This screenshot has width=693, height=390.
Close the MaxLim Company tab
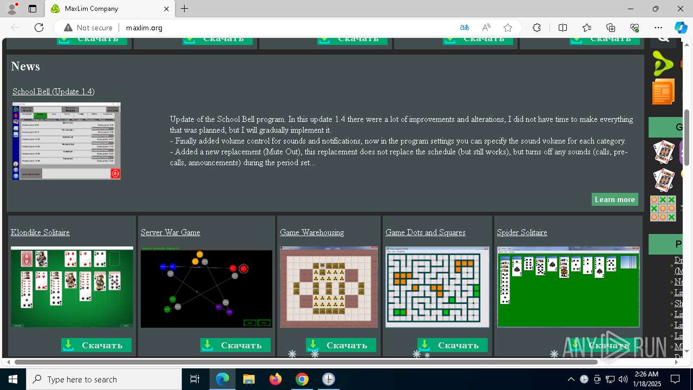pyautogui.click(x=167, y=9)
